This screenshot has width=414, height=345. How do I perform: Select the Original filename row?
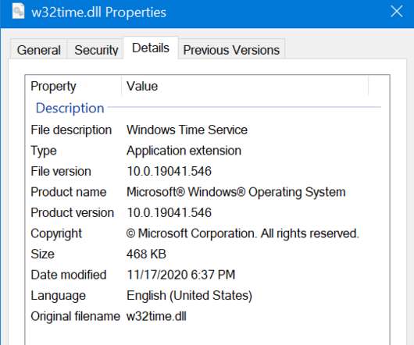pyautogui.click(x=207, y=316)
